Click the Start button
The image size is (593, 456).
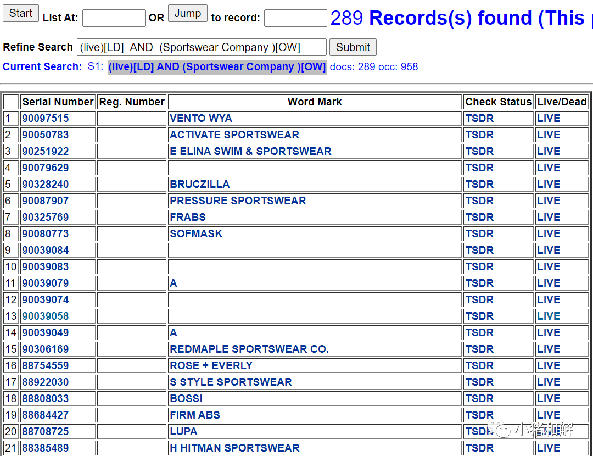click(21, 13)
